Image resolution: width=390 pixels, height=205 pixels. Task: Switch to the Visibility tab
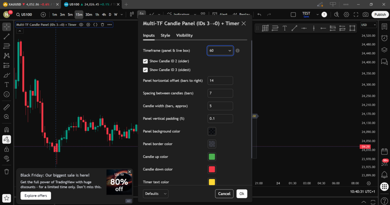point(184,35)
